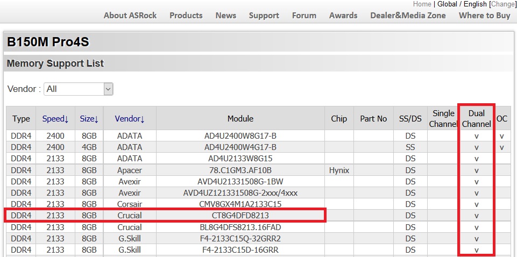Open Dealer&Media Zone menu
Image resolution: width=517 pixels, height=257 pixels.
click(x=408, y=16)
